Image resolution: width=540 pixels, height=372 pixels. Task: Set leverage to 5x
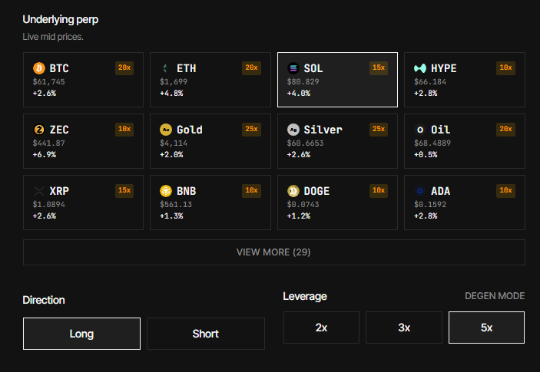(x=487, y=328)
